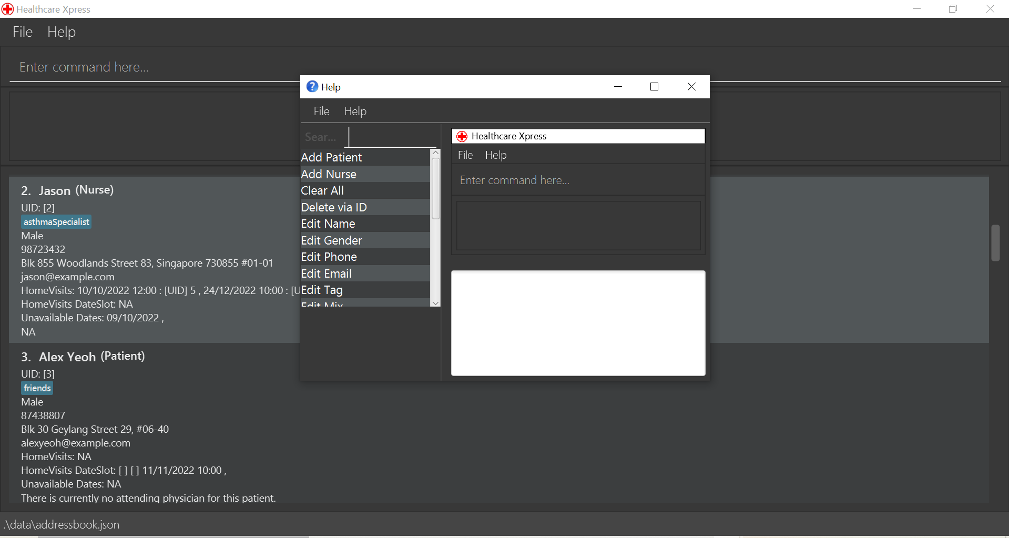Screen dimensions: 1009x538
Task: Open Help menu in Help window
Action: coord(355,111)
